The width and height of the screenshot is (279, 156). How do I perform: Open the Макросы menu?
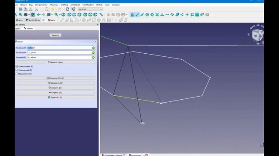pos(54,5)
